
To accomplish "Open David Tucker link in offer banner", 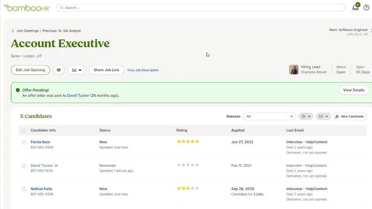I will click(78, 96).
